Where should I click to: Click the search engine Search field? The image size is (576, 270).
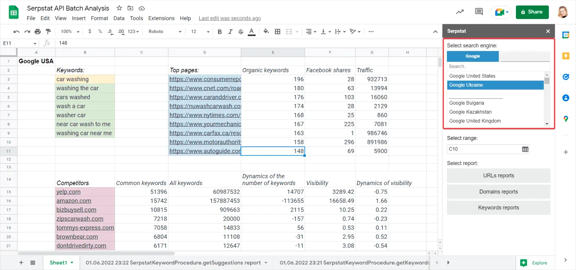[x=497, y=66]
